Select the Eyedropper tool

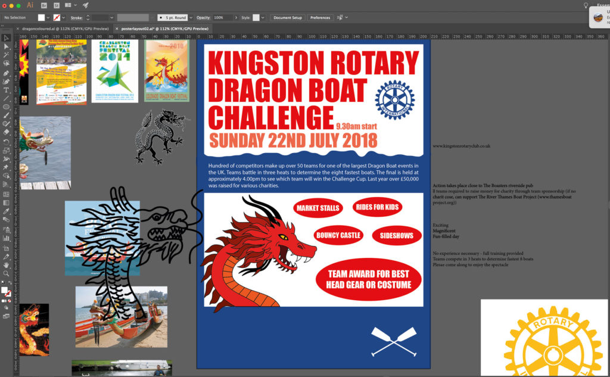(6, 211)
